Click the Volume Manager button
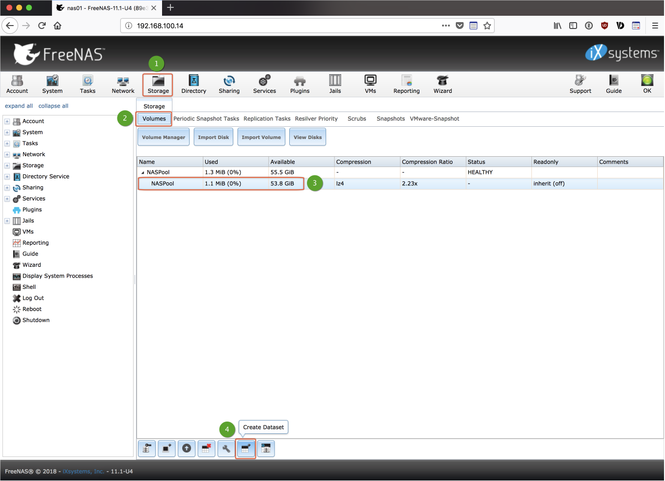The height and width of the screenshot is (481, 665). [164, 138]
